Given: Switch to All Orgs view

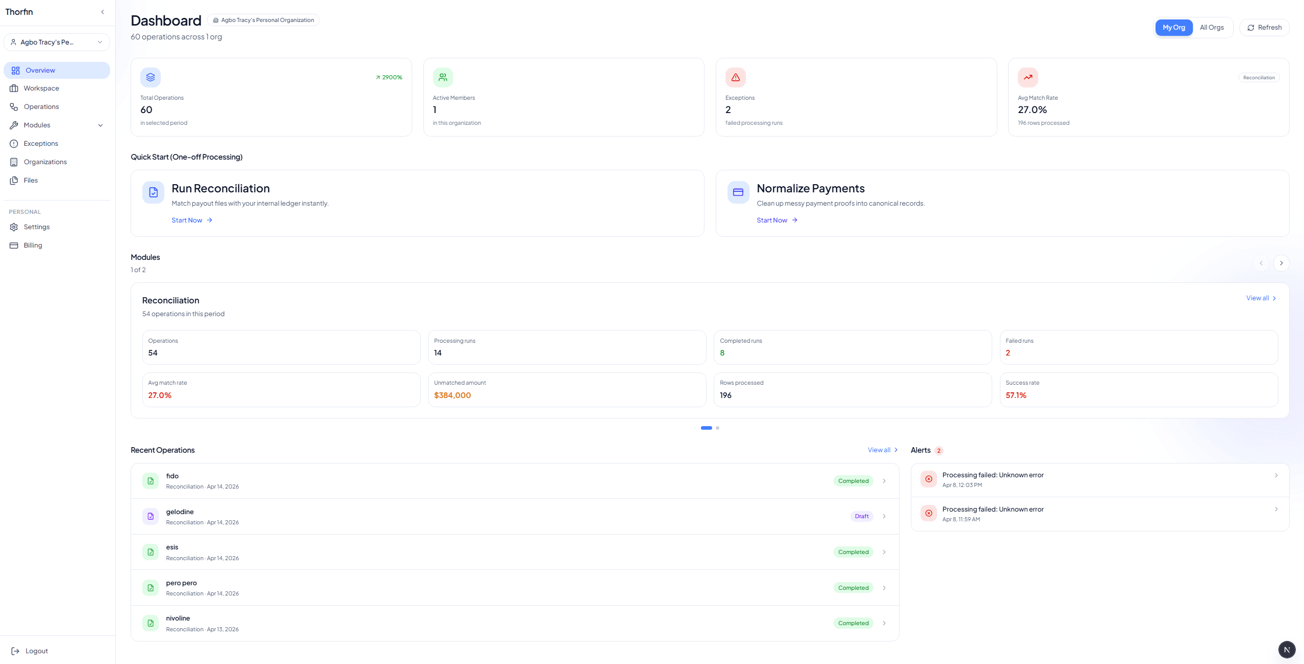Looking at the screenshot, I should pyautogui.click(x=1211, y=28).
